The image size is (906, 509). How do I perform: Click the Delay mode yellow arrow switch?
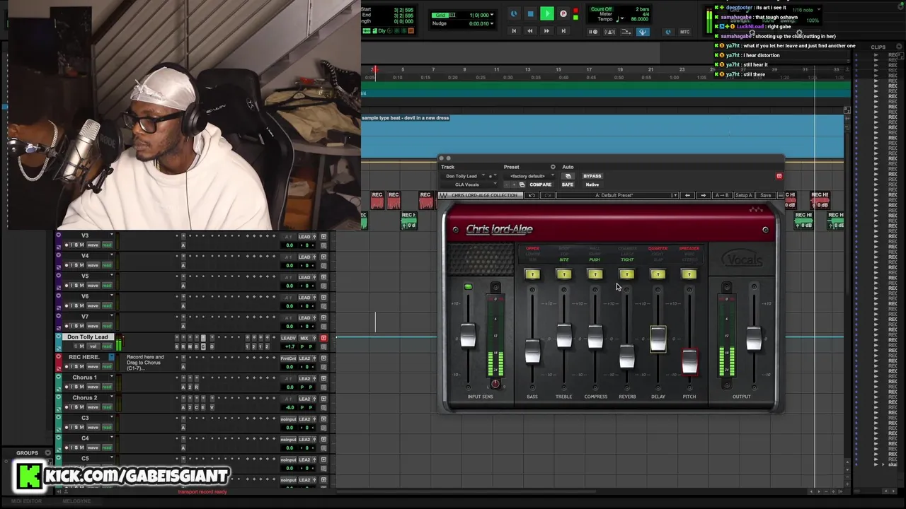[658, 274]
